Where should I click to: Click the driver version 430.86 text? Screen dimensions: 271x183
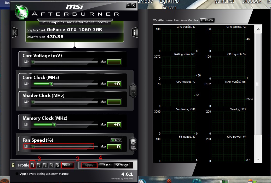coord(55,37)
